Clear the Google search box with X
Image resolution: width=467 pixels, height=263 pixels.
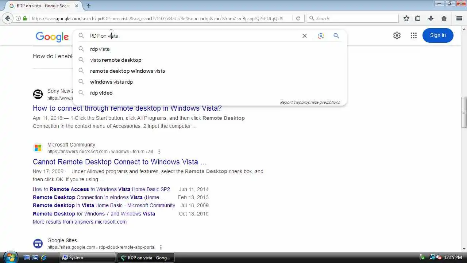click(305, 36)
